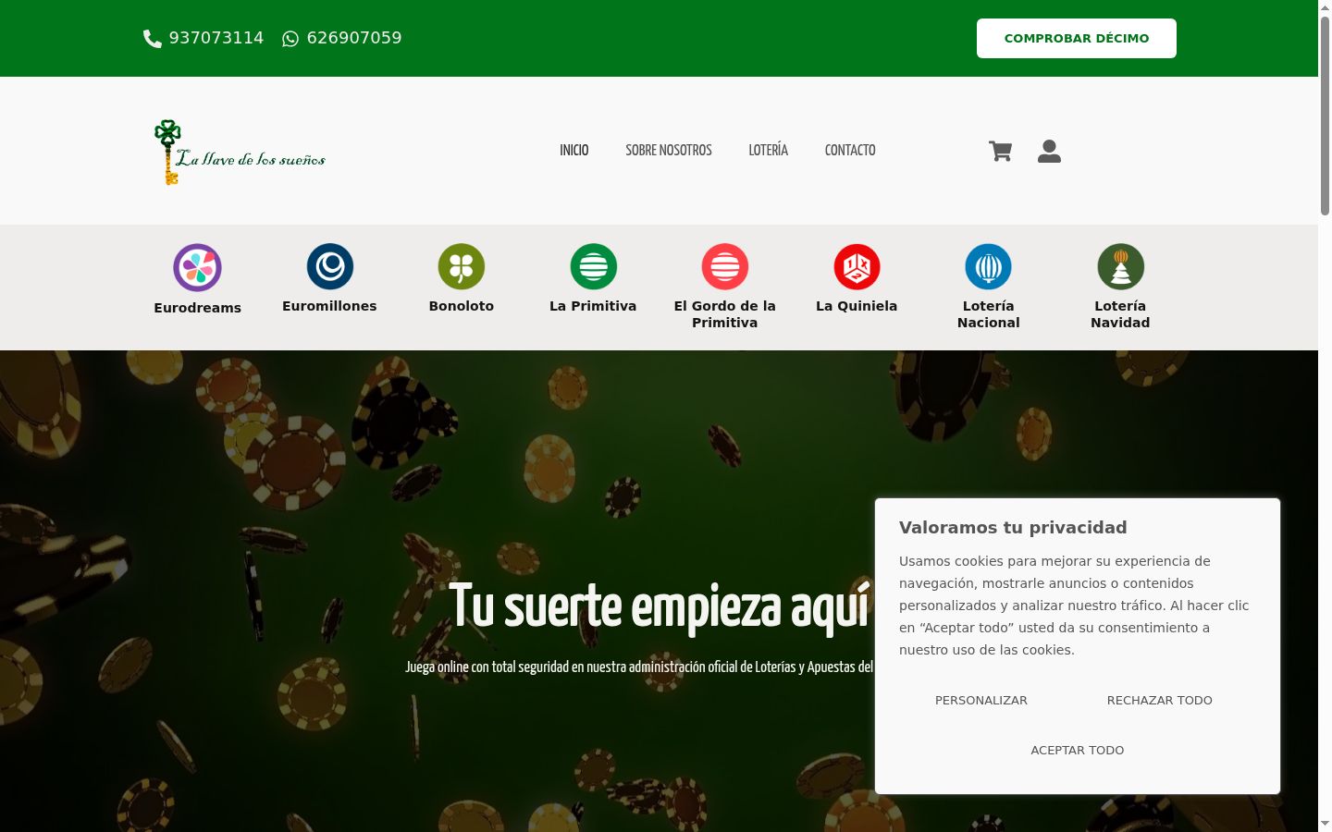Select the Euromillones game icon
Screen dimensions: 1332x832
[x=329, y=266]
